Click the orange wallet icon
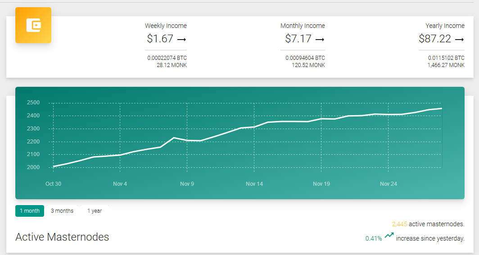 coord(33,25)
